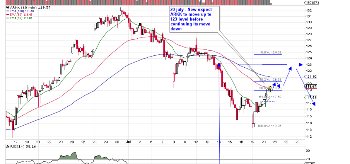Image resolution: width=350 pixels, height=164 pixels.
Task: Click the 119.57 current price tag
Action: click(x=311, y=86)
